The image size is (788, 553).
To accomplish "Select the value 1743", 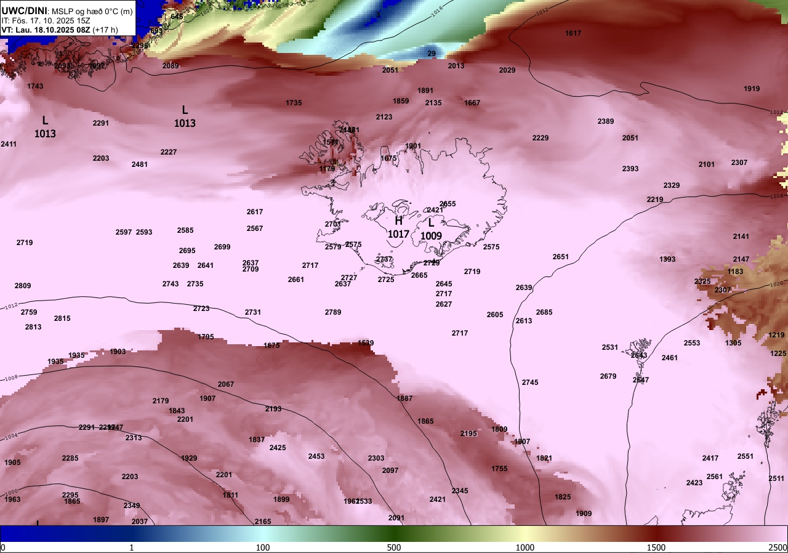I will tap(35, 86).
